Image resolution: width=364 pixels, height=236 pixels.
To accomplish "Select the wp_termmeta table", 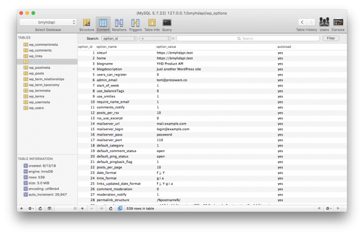I will [40, 91].
